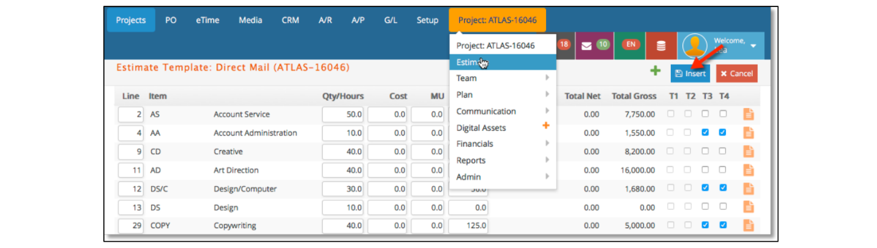The image size is (877, 248).
Task: Click the EN language badge
Action: 631,45
